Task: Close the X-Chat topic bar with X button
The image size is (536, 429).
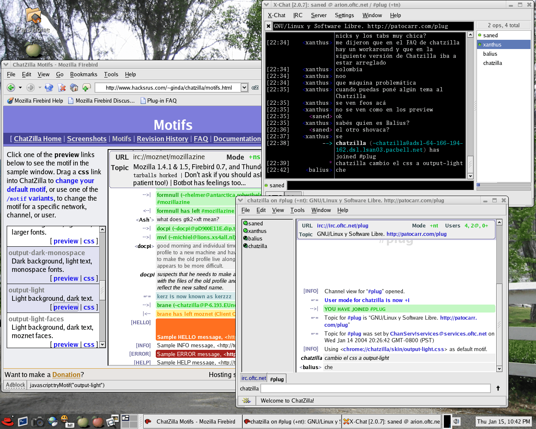Action: pos(268,26)
